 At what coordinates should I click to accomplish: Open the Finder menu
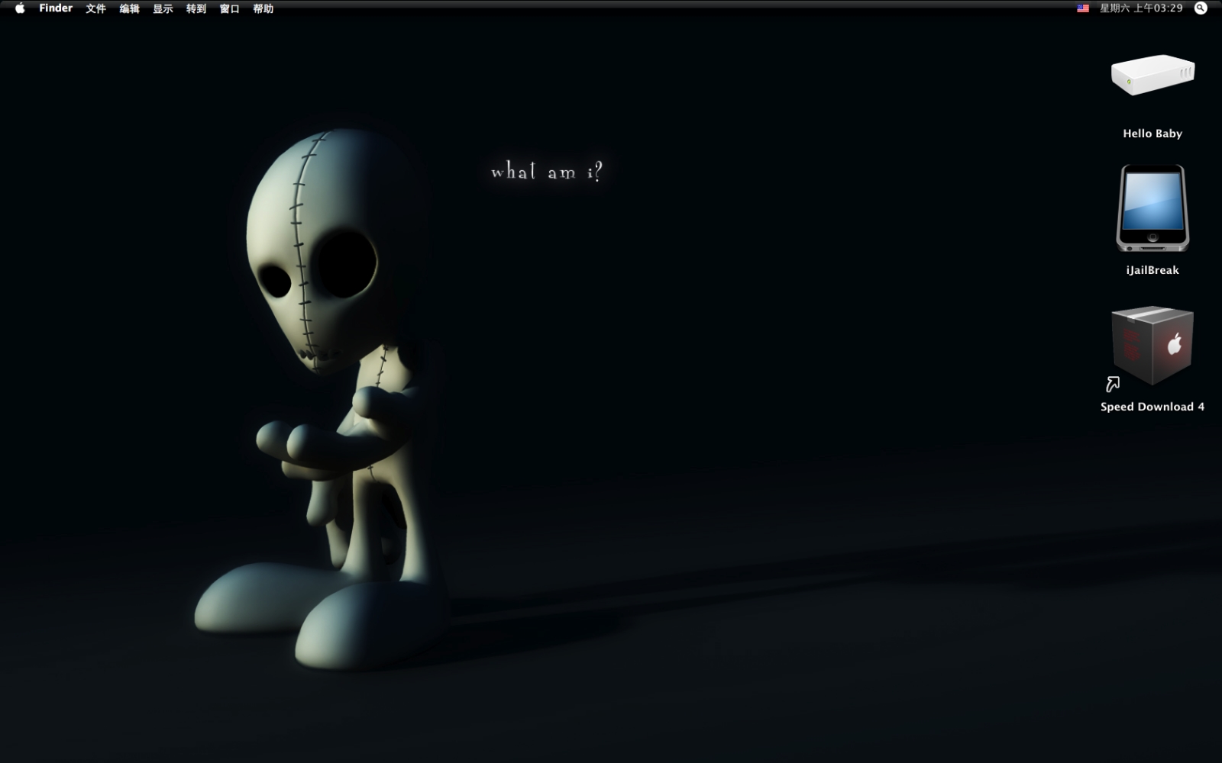56,8
